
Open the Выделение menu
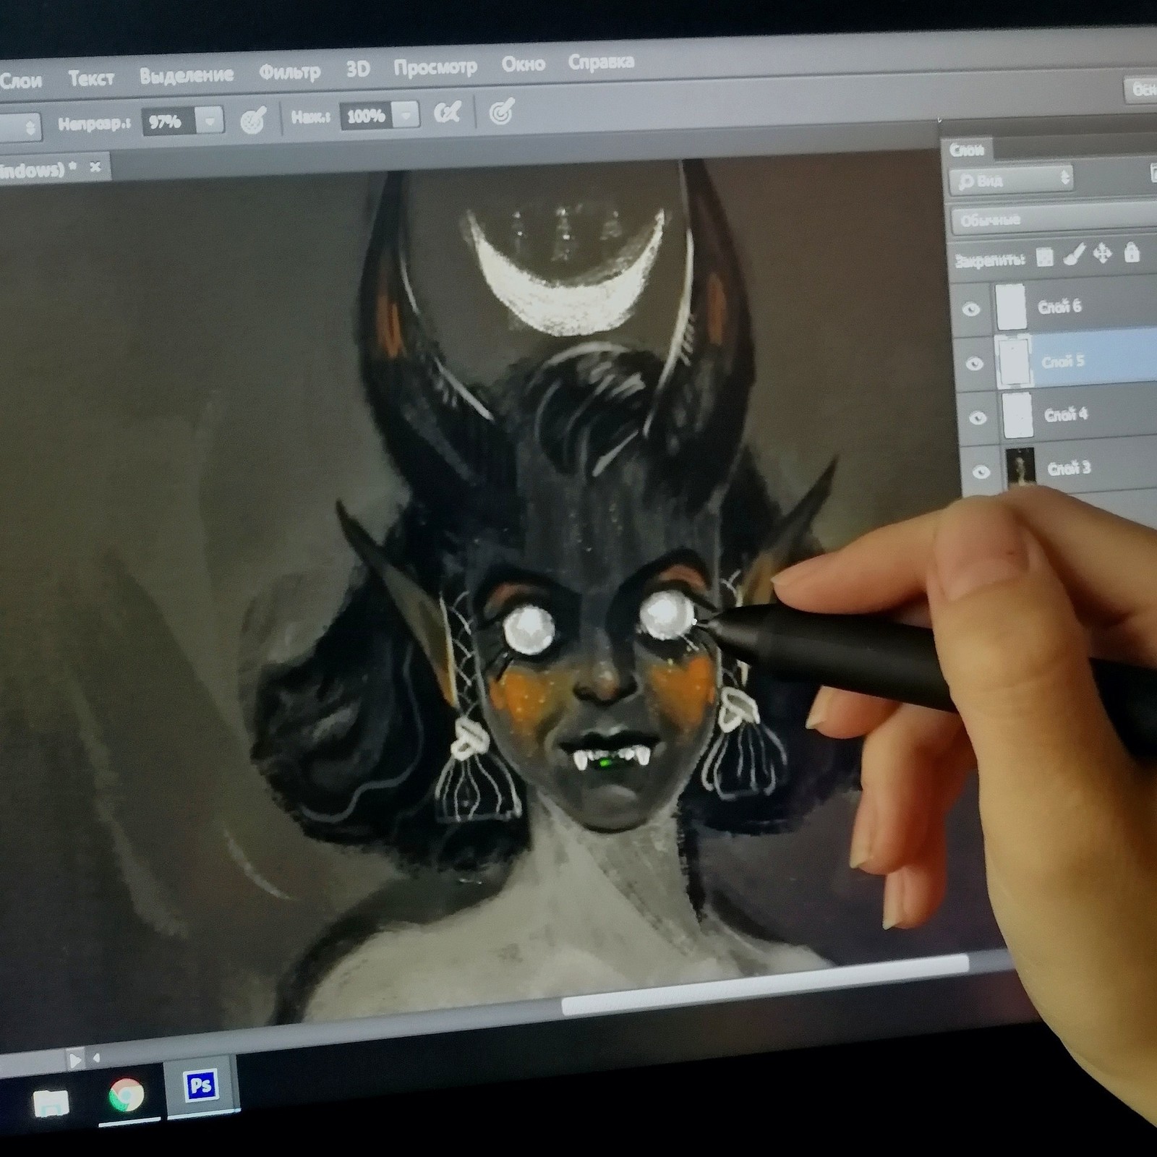[187, 74]
